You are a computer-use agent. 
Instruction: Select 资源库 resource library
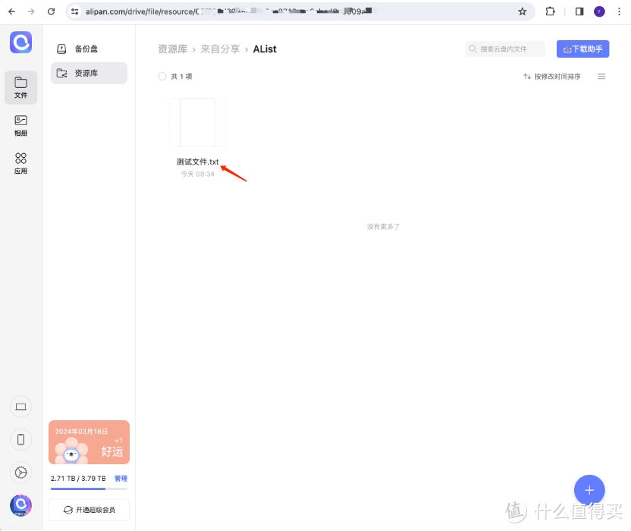point(89,74)
